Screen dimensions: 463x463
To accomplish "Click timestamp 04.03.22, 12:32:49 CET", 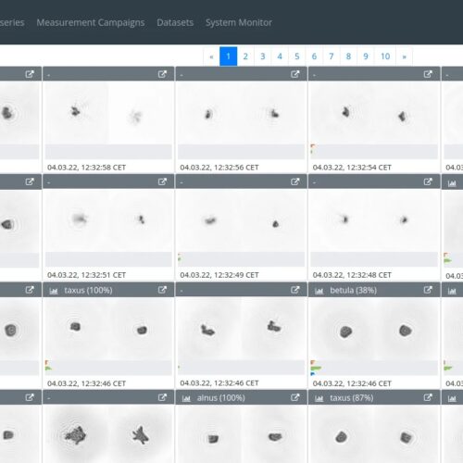I will click(x=219, y=275).
